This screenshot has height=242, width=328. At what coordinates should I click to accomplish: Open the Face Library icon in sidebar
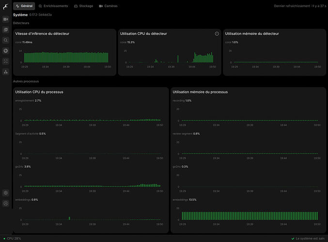(x=6, y=61)
